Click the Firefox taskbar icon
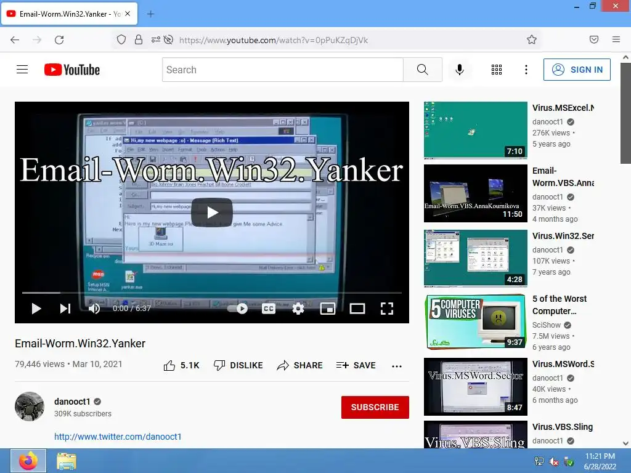 click(x=28, y=461)
